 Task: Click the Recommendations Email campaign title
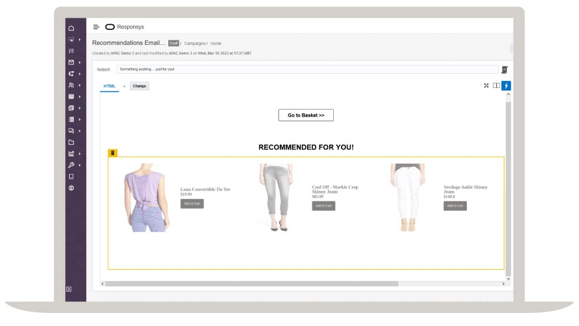tap(129, 43)
